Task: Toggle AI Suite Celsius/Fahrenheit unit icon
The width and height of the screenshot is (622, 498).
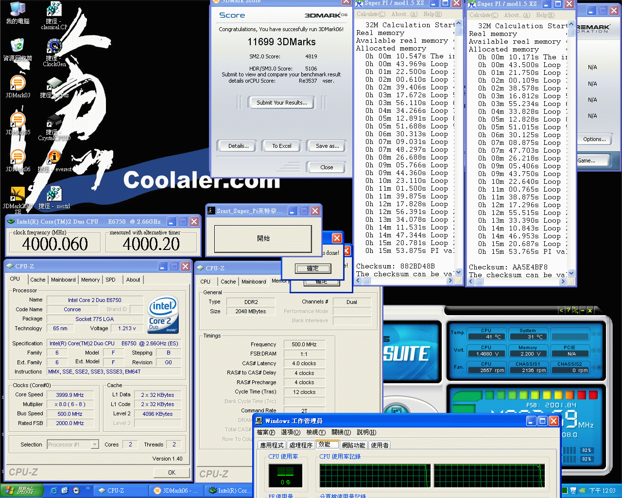Action: [x=575, y=310]
